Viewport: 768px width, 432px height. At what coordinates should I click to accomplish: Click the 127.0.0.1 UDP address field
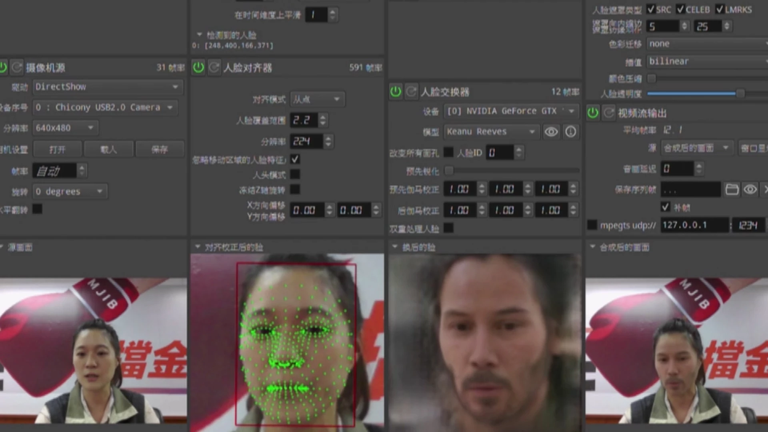[x=694, y=225]
